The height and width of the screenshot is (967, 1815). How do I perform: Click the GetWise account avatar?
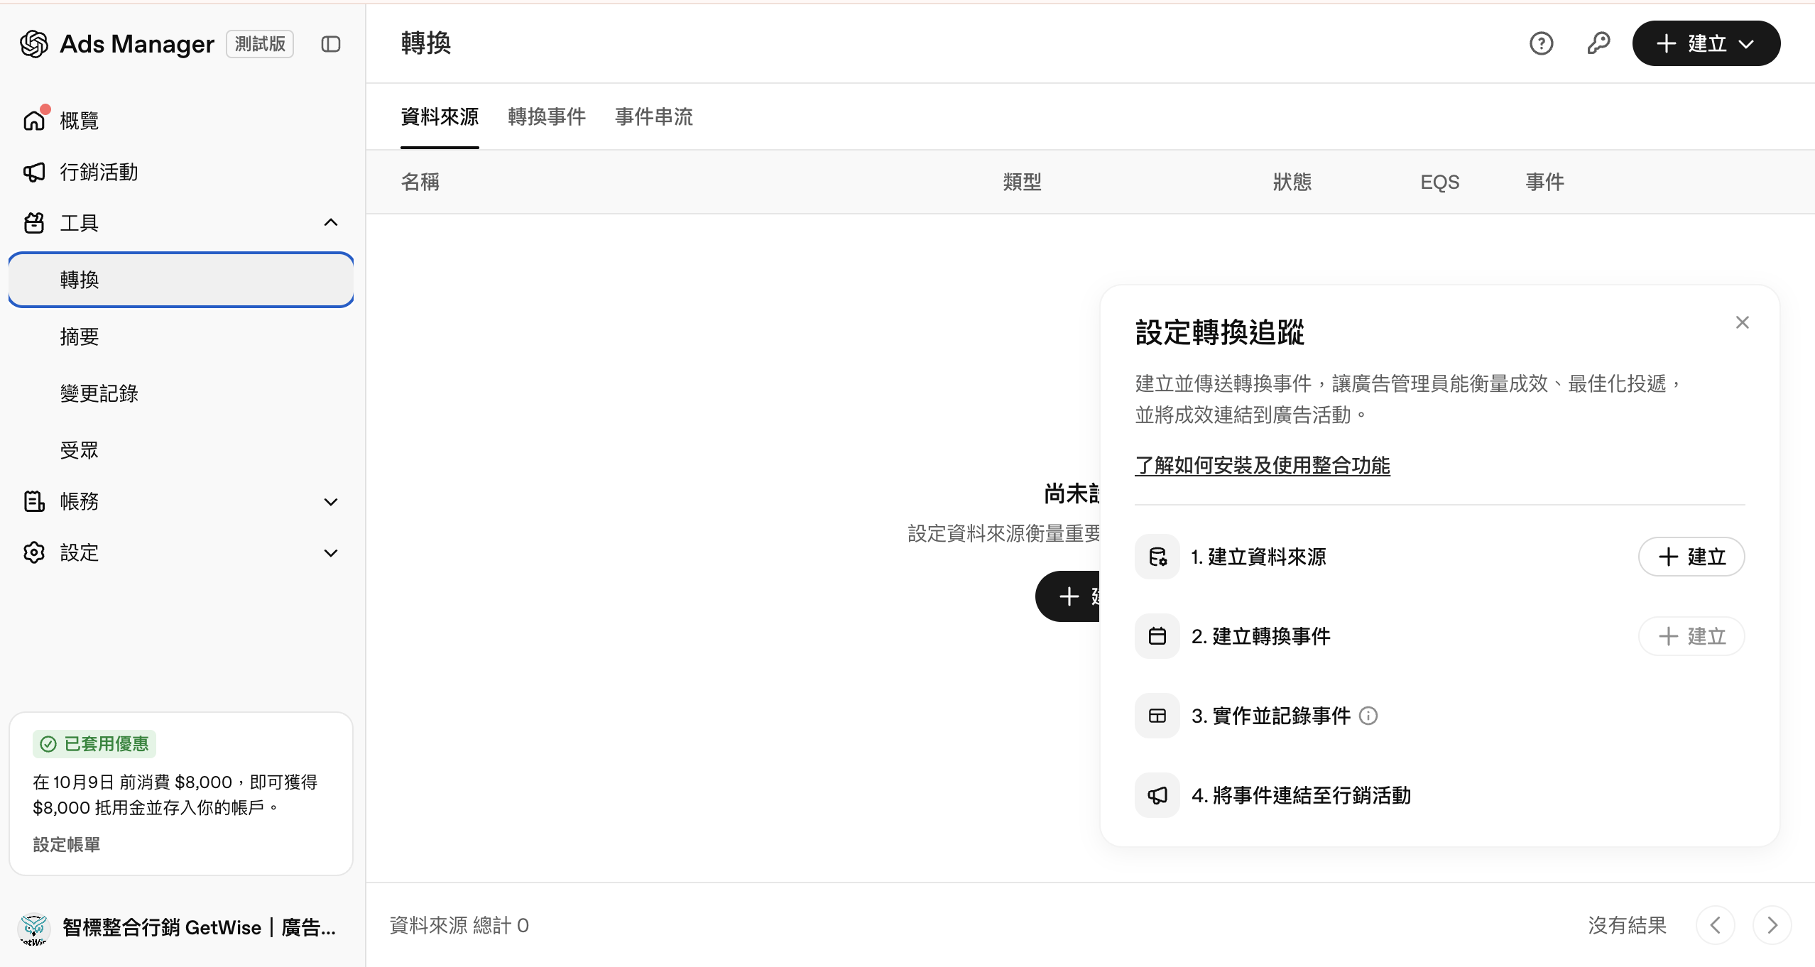(34, 929)
